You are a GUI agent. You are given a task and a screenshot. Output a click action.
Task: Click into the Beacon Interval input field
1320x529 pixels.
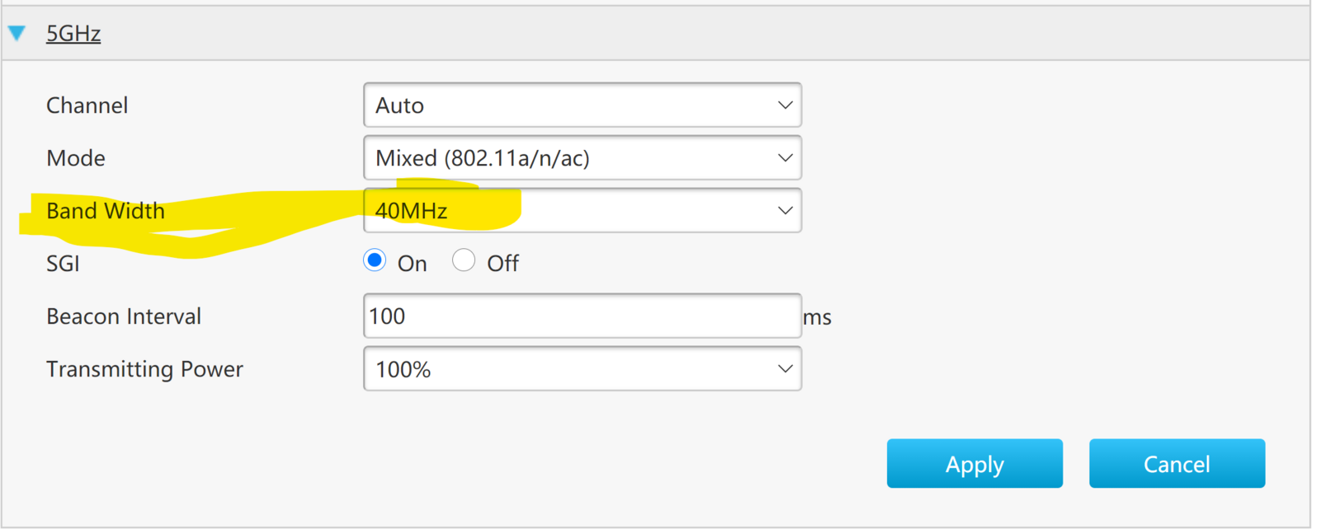[582, 316]
